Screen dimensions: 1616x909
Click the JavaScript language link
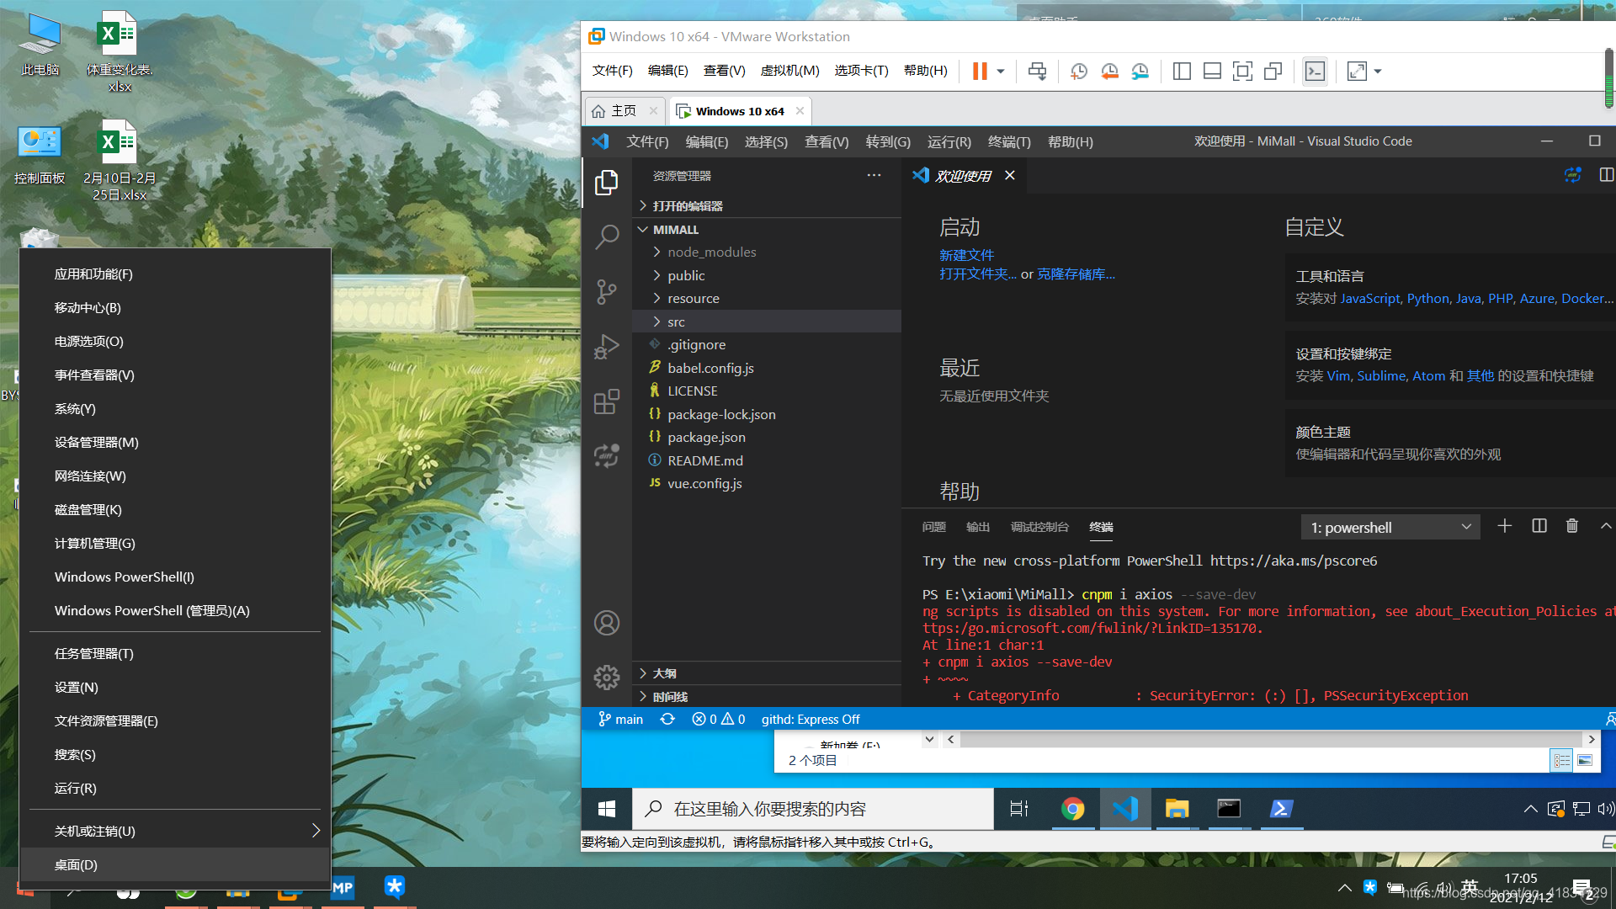click(x=1369, y=299)
